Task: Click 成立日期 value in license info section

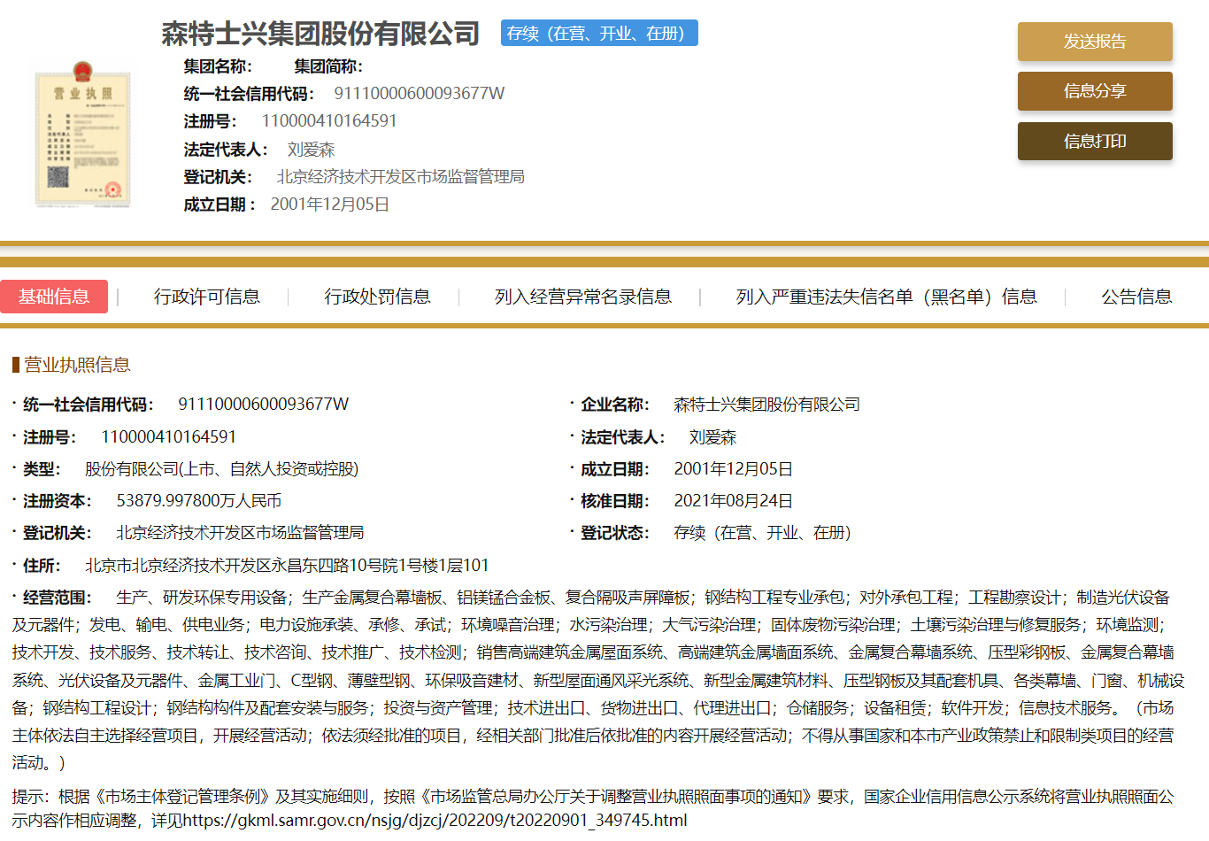Action: [733, 469]
